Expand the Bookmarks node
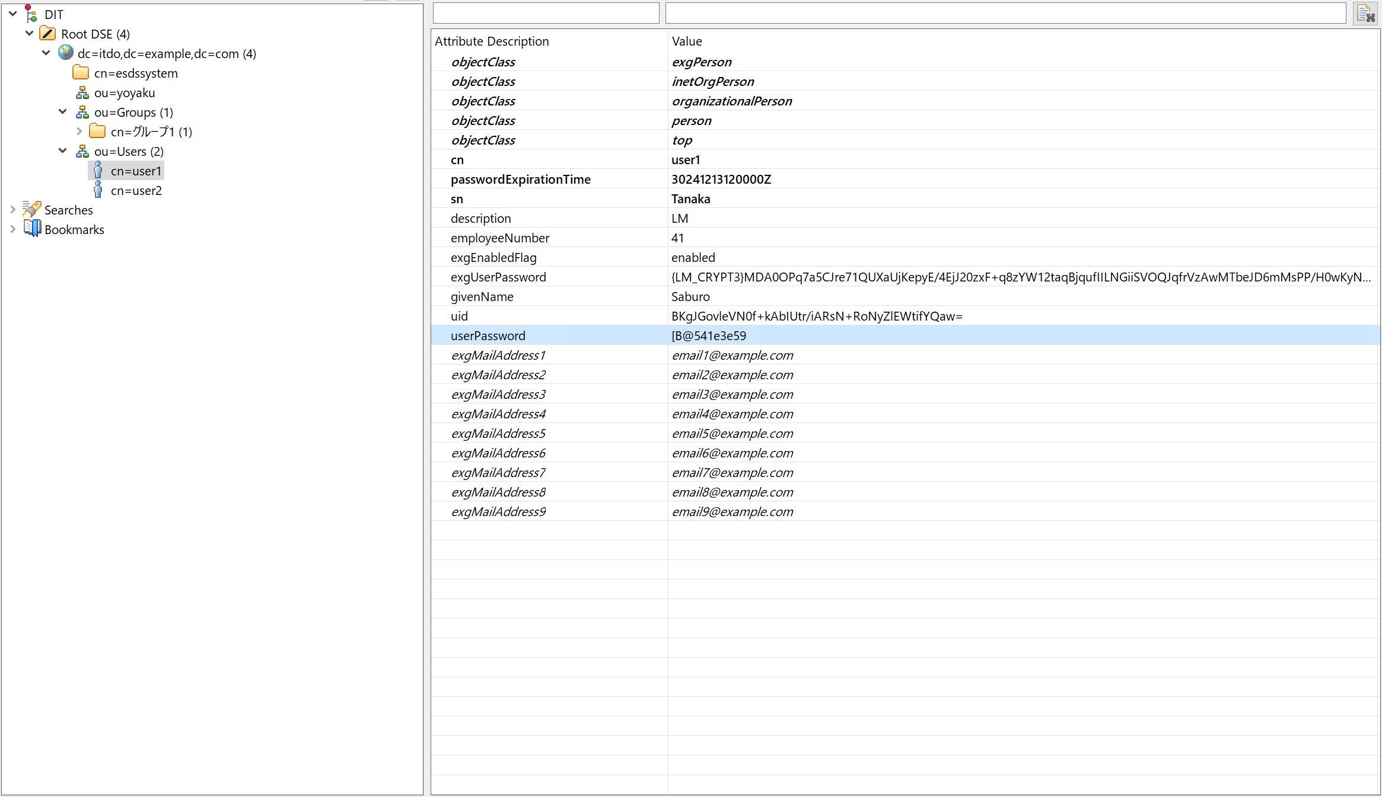This screenshot has width=1382, height=797. [13, 229]
